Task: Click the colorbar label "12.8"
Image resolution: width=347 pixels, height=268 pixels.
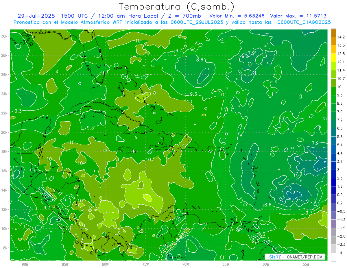Action: 340,53
